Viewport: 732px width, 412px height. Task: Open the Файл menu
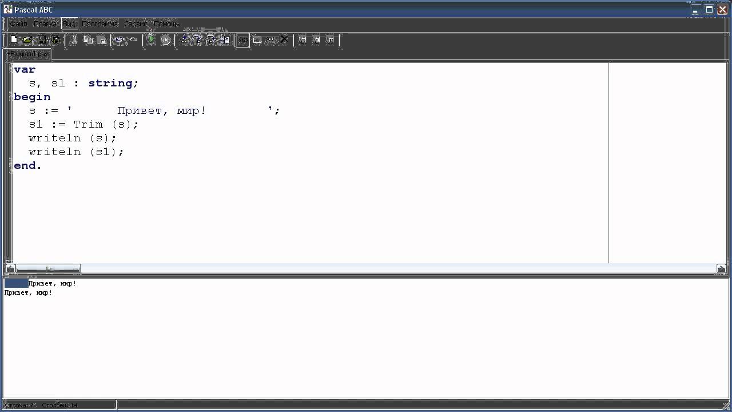[x=18, y=24]
